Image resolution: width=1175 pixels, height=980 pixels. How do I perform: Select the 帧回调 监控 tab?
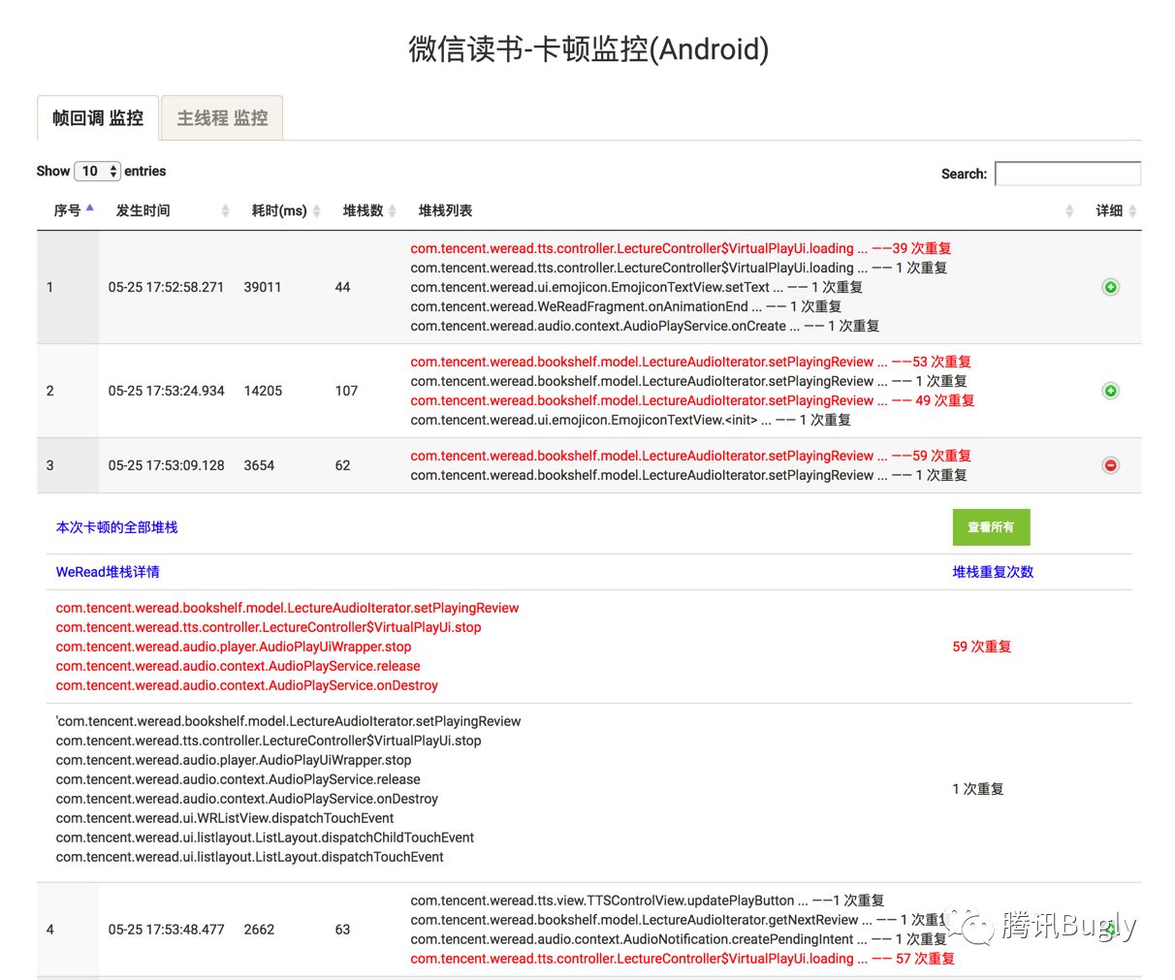tap(97, 117)
